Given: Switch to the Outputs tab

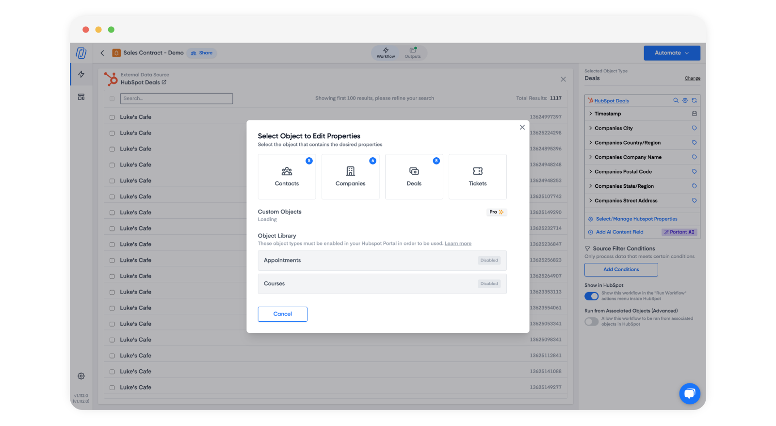Looking at the screenshot, I should tap(413, 53).
